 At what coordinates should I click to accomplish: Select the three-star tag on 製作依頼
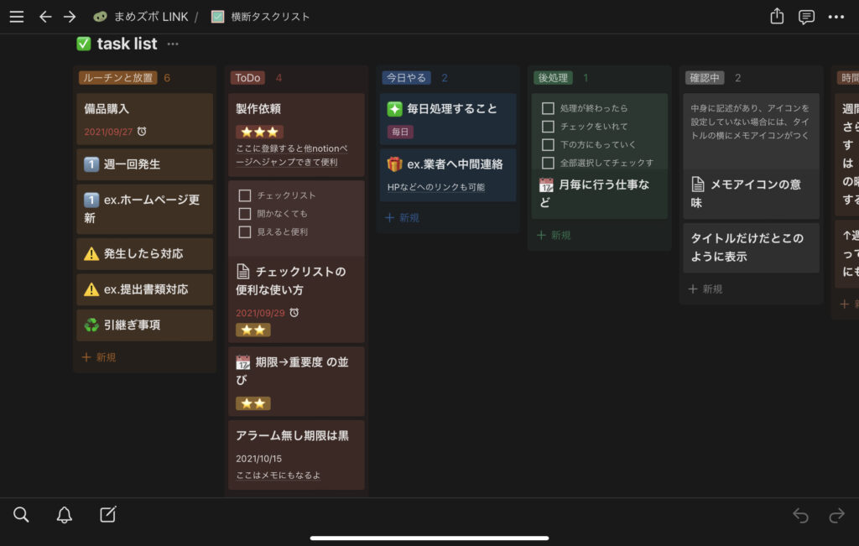260,132
